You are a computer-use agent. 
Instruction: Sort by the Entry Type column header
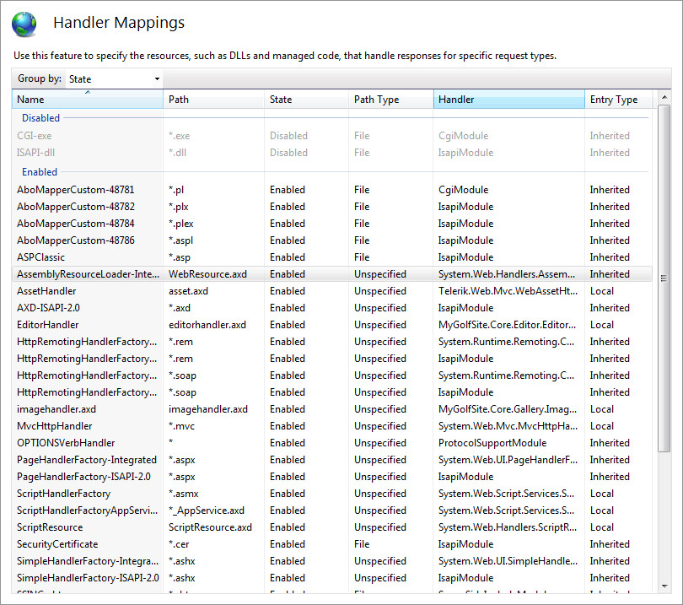pos(619,100)
